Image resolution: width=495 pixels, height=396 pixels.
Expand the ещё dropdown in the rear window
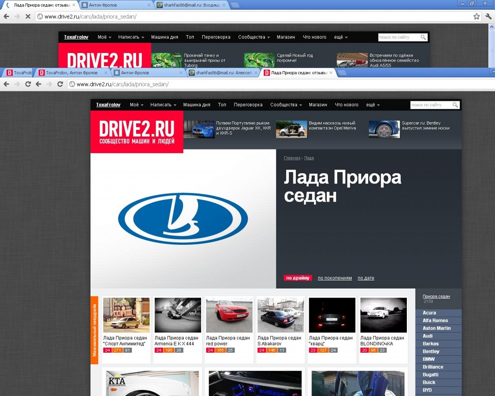(x=341, y=37)
